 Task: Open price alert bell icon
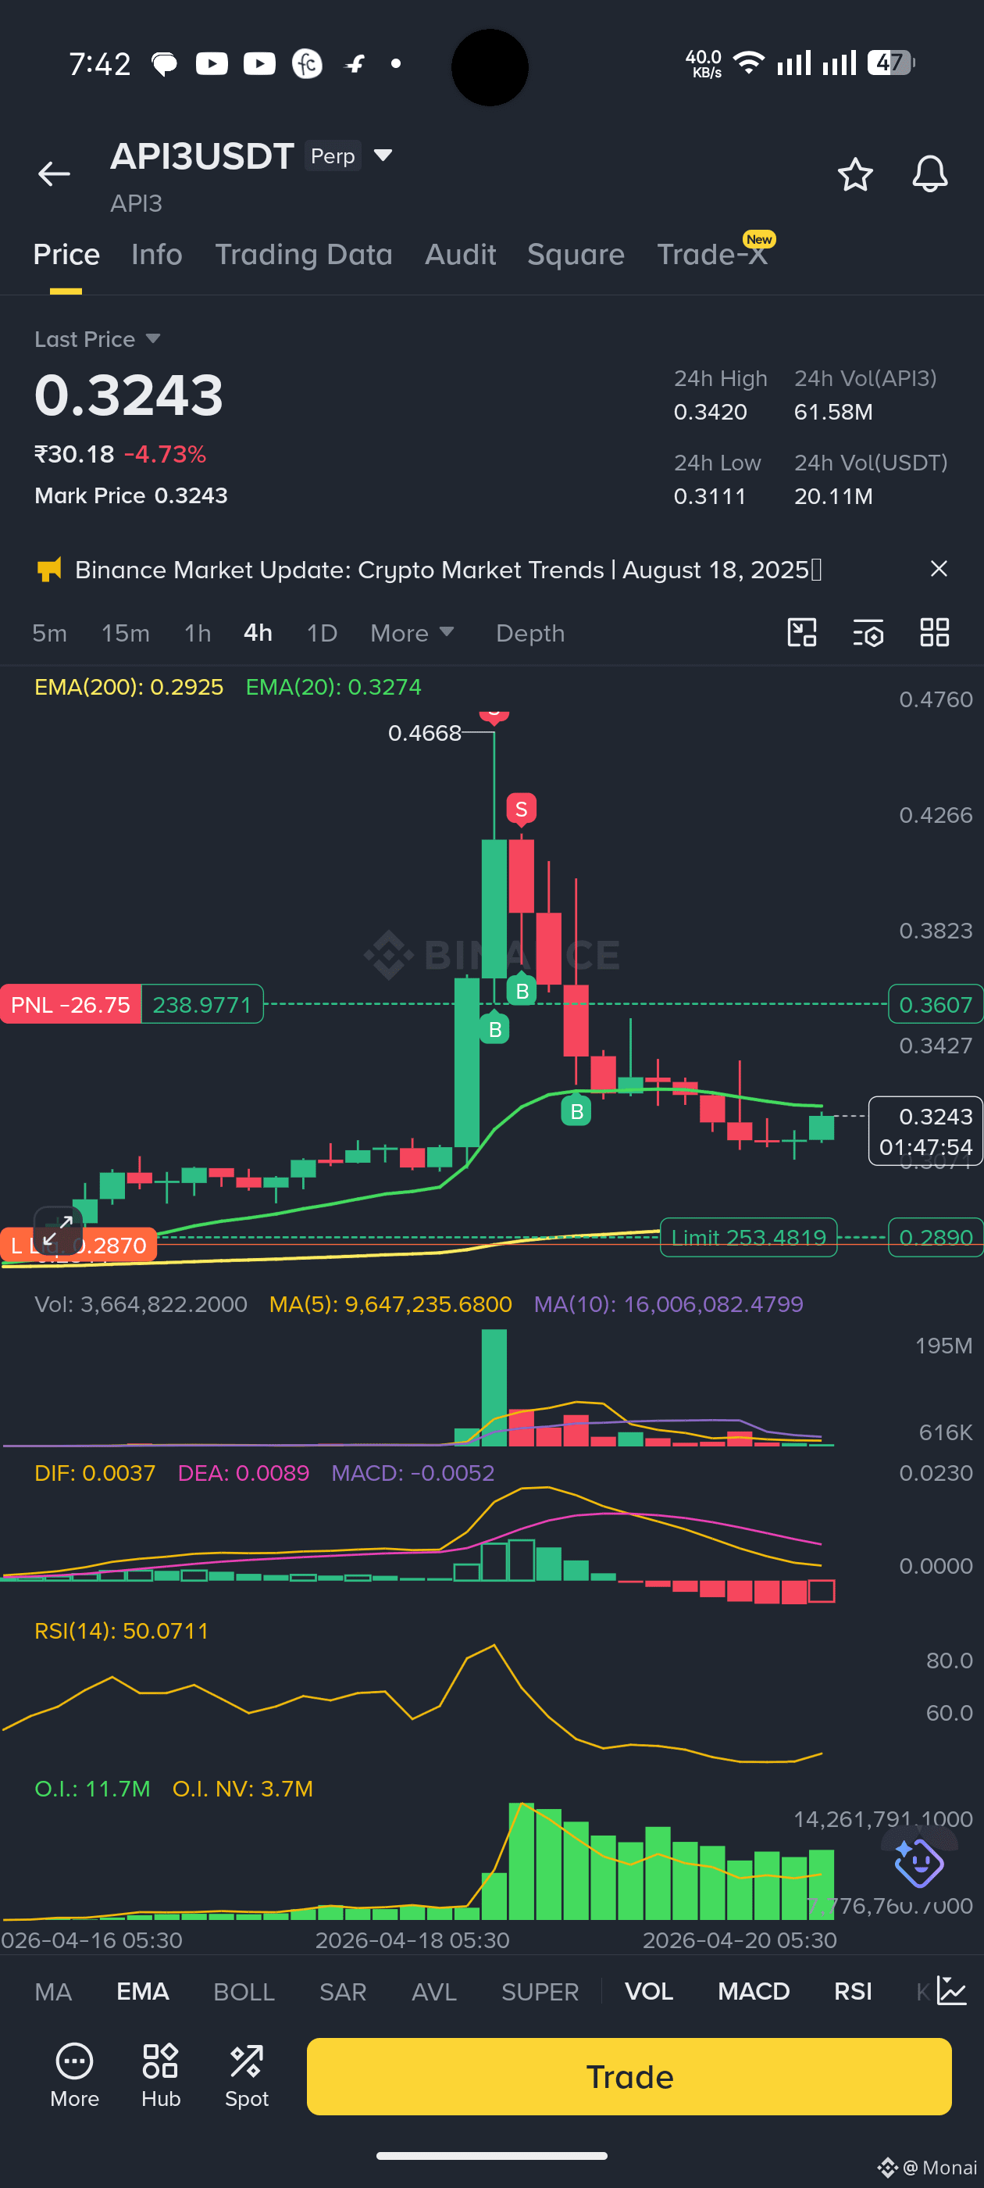pyautogui.click(x=929, y=174)
